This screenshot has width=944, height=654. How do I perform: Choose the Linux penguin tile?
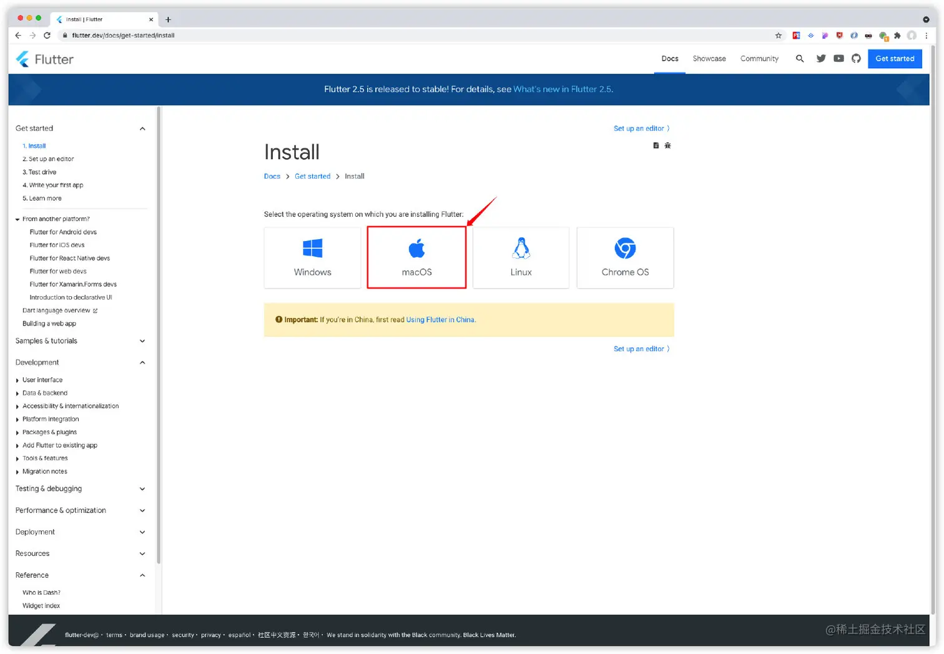[521, 258]
